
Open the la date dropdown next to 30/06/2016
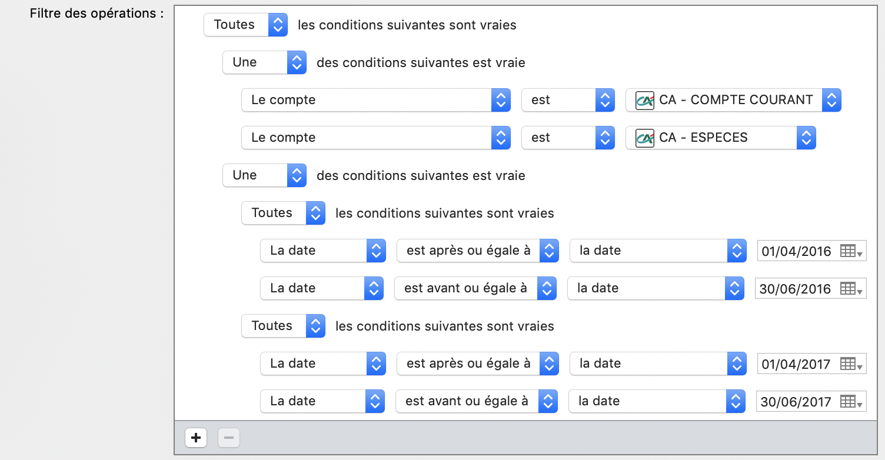click(656, 288)
